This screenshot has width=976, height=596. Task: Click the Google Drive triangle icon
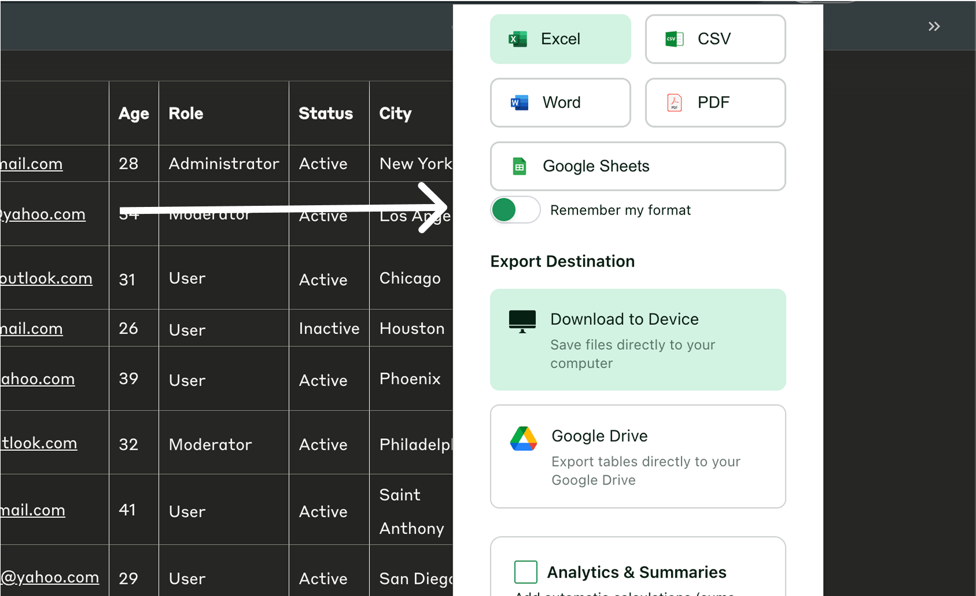pos(524,438)
